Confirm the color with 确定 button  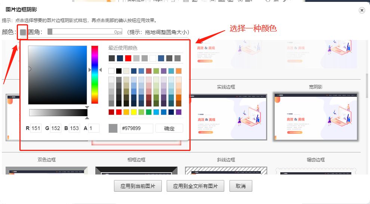tap(169, 129)
